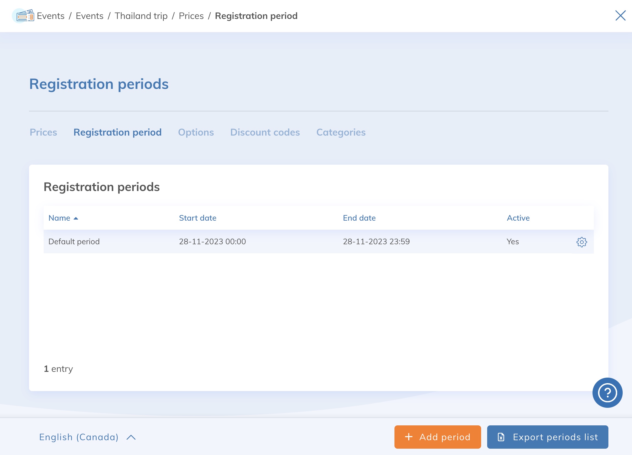
Task: Open the Options tab
Action: (196, 133)
